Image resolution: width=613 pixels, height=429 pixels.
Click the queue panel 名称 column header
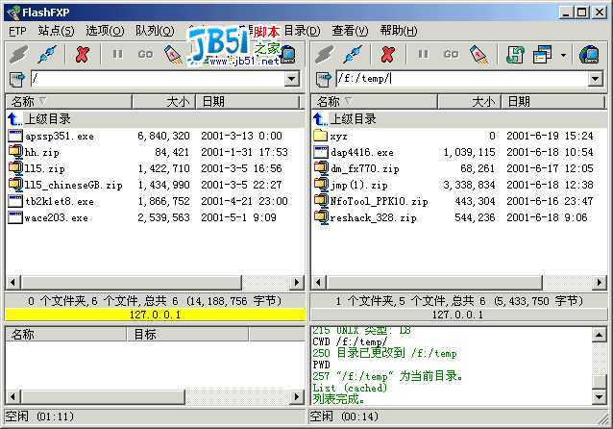[x=65, y=335]
